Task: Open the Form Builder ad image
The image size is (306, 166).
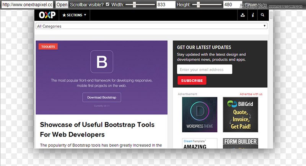Action: coord(240,143)
